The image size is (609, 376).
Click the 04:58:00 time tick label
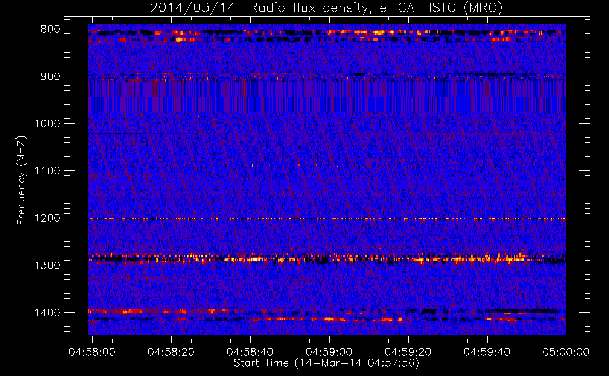pos(92,352)
